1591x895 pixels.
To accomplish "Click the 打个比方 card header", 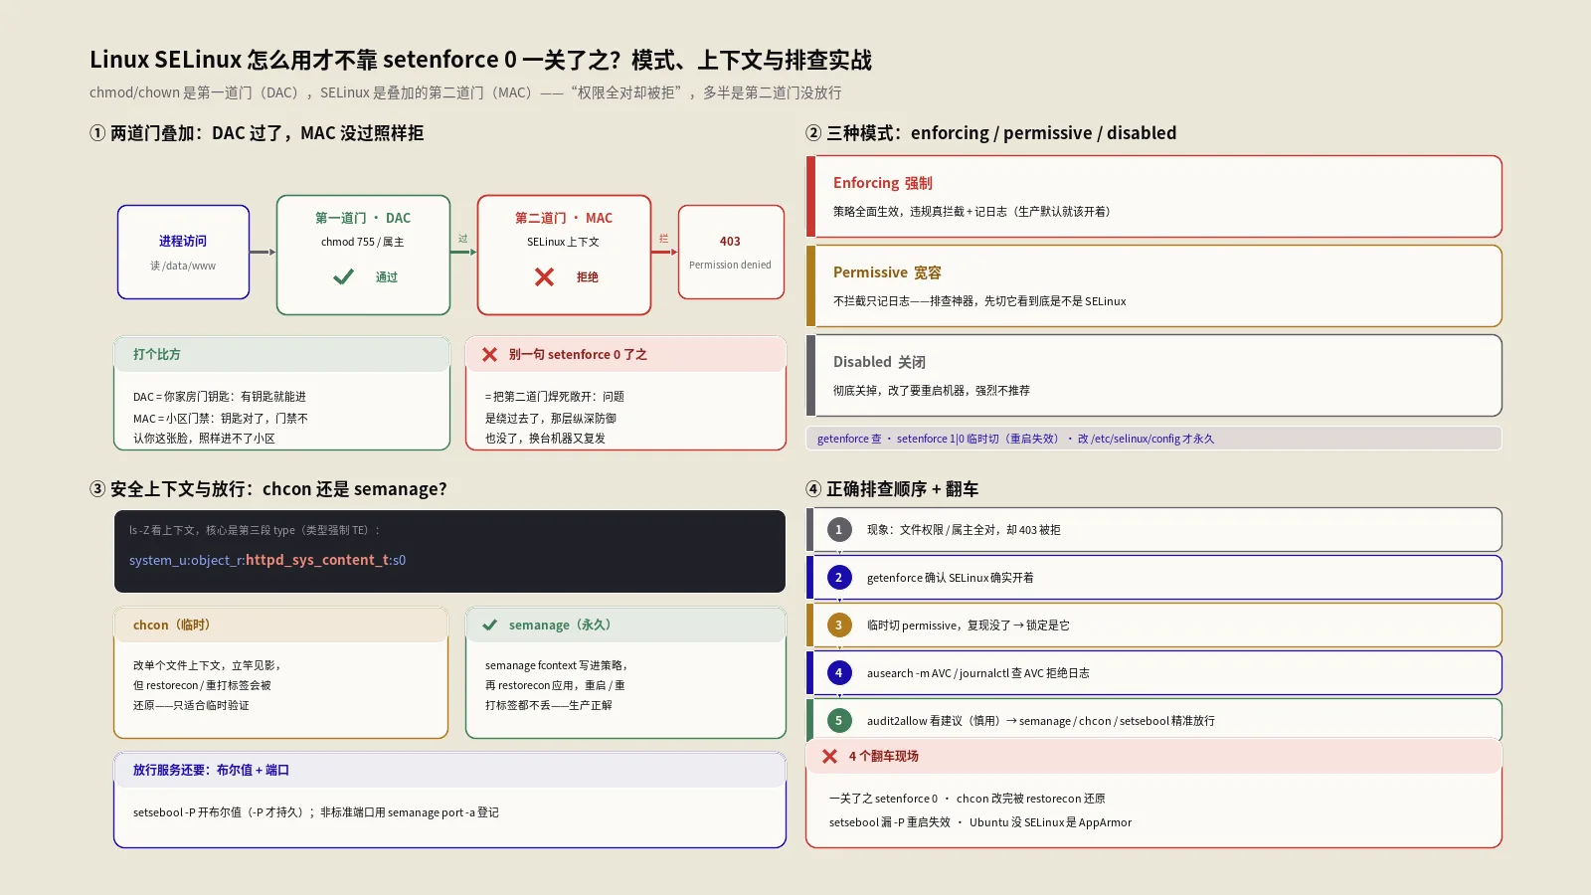I will [281, 354].
